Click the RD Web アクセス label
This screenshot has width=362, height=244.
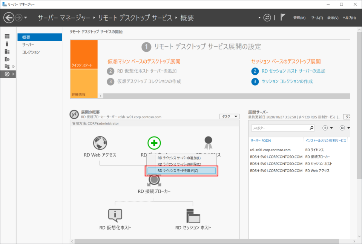100,155
